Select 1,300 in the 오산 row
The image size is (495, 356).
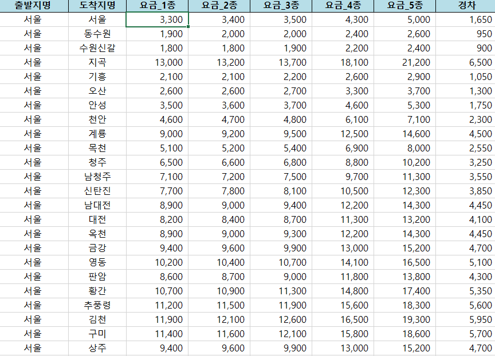[x=466, y=91]
